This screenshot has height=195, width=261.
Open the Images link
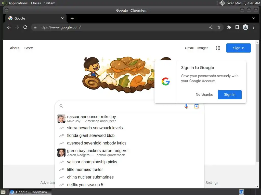[203, 48]
